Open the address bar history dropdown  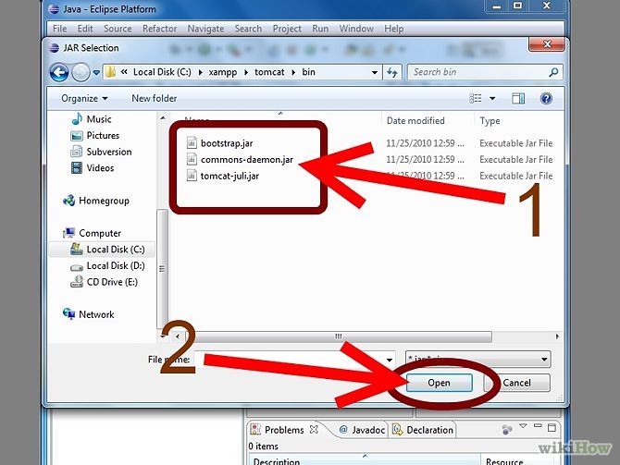374,73
